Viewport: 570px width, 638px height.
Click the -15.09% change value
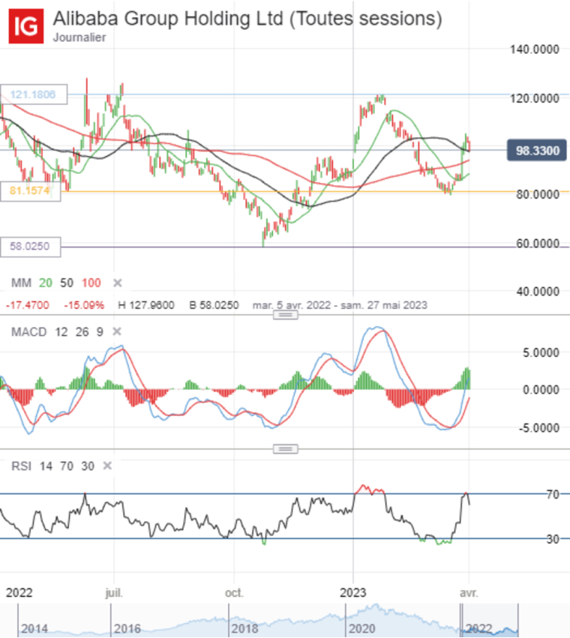[84, 305]
